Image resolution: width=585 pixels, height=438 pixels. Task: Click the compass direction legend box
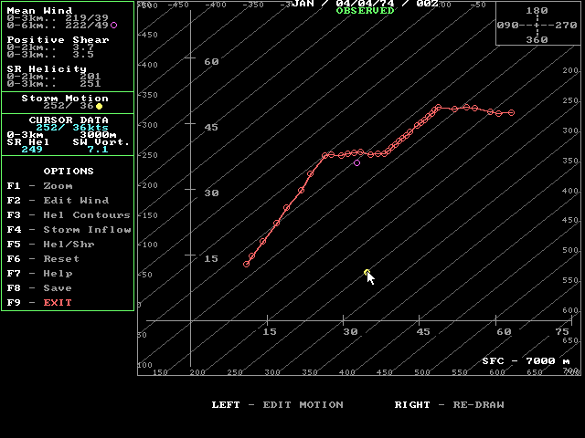point(537,23)
